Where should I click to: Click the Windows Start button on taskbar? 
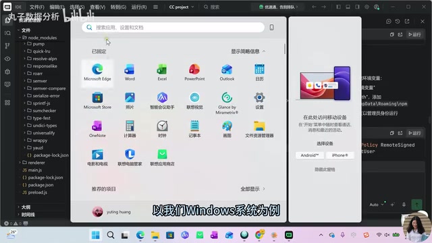[96, 235]
